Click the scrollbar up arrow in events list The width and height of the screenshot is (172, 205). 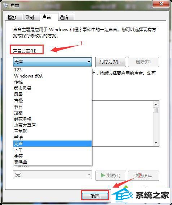(x=156, y=104)
